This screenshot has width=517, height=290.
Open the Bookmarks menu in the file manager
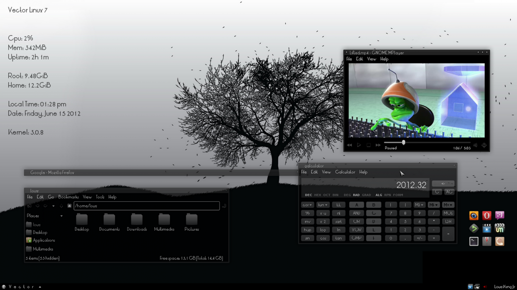[x=68, y=197]
